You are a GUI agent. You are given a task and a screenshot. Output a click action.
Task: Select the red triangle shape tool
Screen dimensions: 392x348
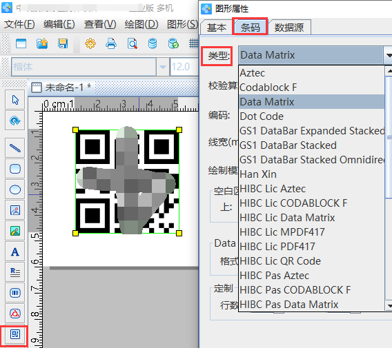click(15, 314)
